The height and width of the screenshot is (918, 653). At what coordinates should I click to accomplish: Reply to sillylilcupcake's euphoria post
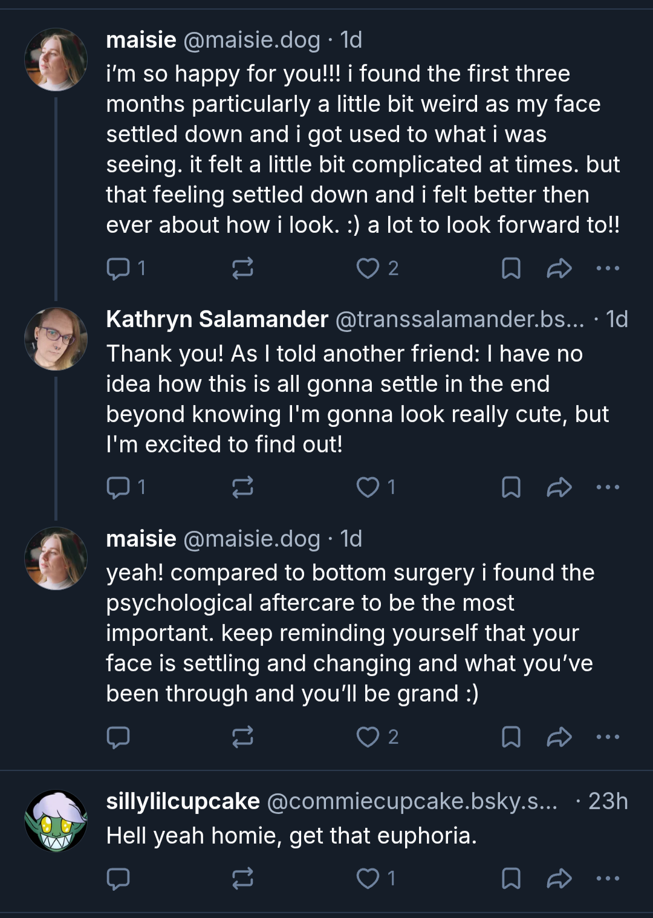click(x=119, y=878)
